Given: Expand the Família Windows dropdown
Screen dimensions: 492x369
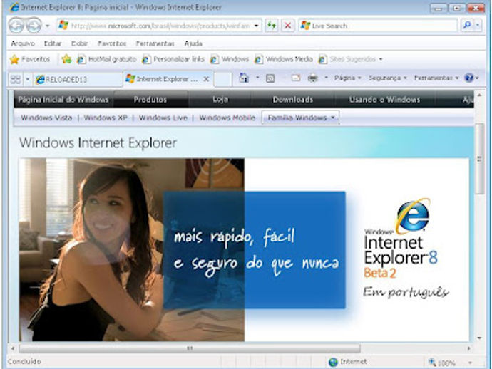Looking at the screenshot, I should pyautogui.click(x=301, y=118).
